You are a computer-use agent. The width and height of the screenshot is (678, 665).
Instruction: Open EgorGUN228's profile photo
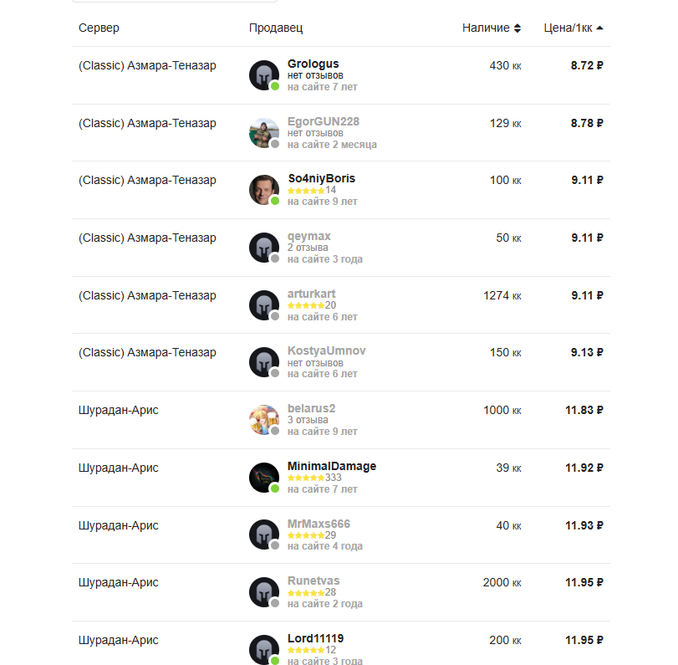pyautogui.click(x=263, y=133)
